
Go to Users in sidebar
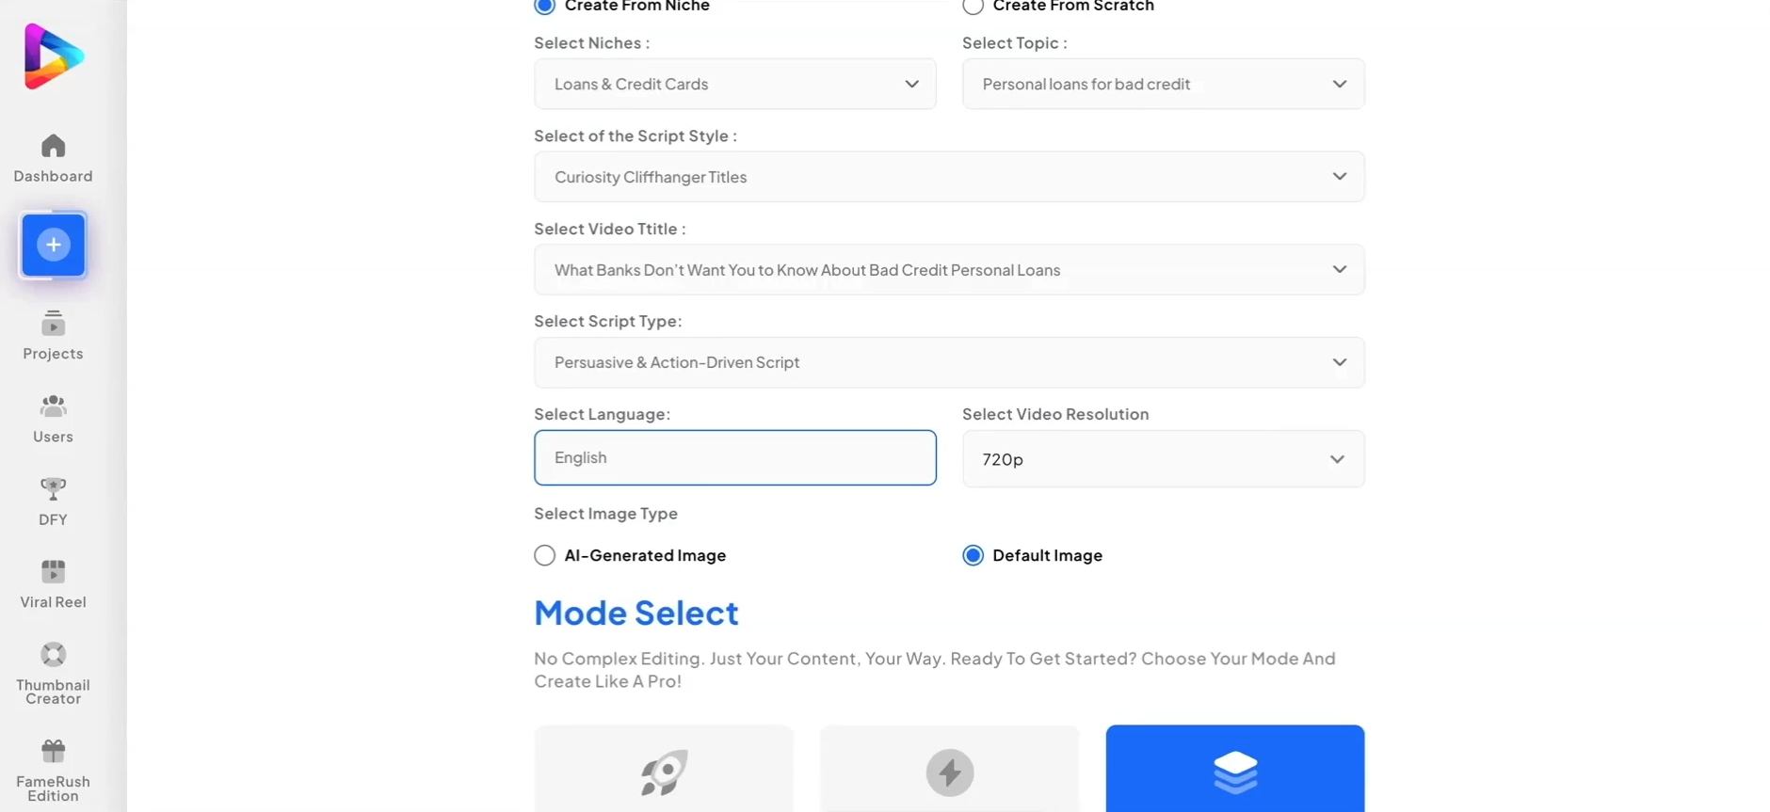(53, 406)
